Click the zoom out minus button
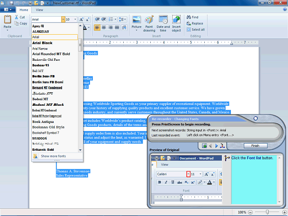The width and height of the screenshot is (288, 216). [250, 212]
